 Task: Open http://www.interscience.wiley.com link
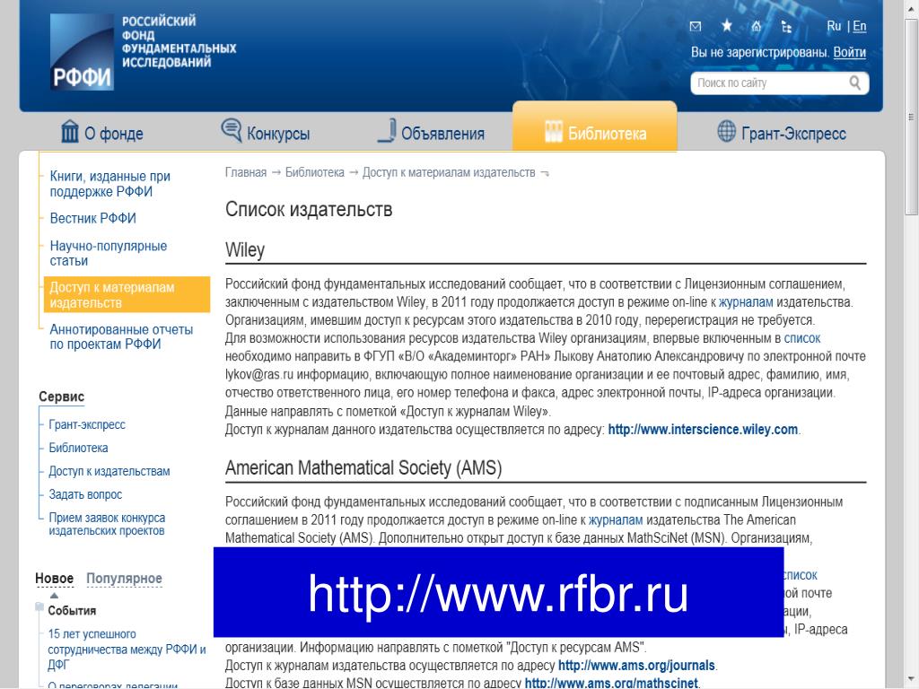click(703, 430)
